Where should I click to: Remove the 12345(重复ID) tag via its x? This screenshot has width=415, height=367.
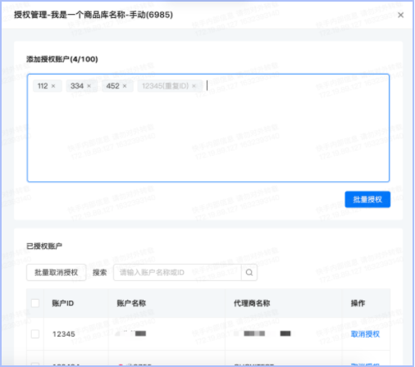[x=194, y=86]
